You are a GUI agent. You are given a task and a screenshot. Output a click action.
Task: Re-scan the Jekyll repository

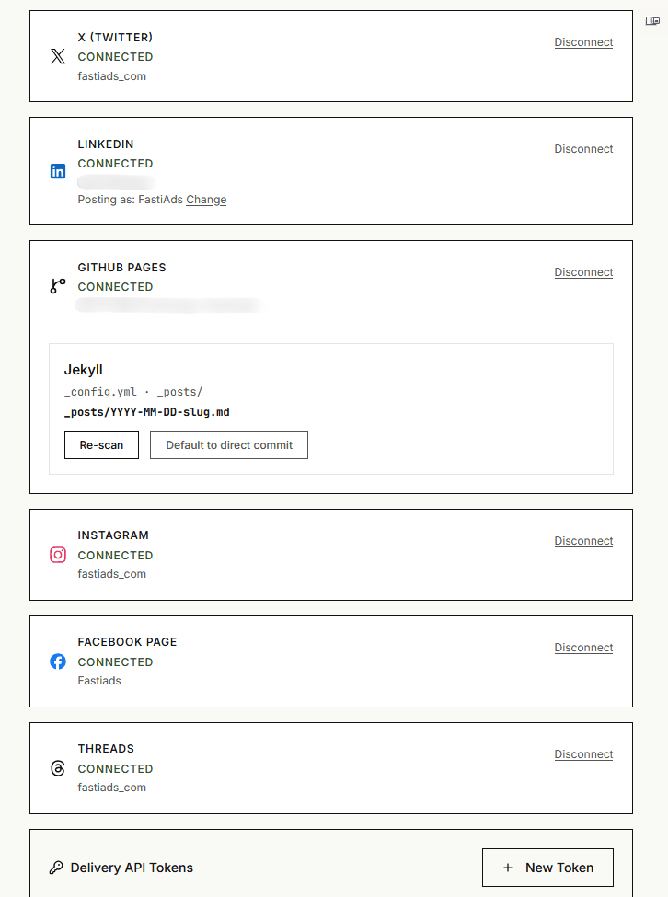pos(101,445)
